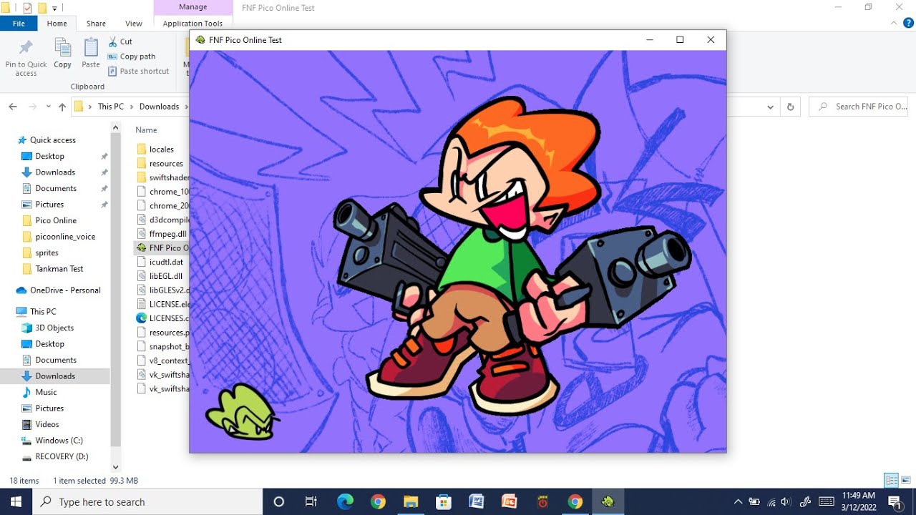Viewport: 916px width, 515px height.
Task: Open the Windows (C:) drive
Action: click(59, 441)
